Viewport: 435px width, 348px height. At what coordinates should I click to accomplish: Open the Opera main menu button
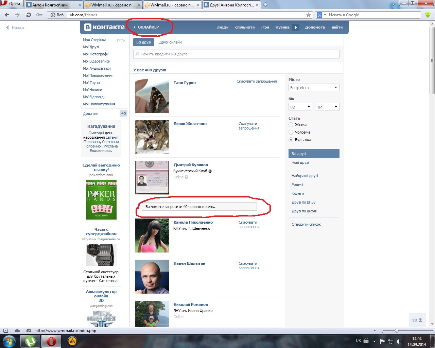tap(11, 4)
